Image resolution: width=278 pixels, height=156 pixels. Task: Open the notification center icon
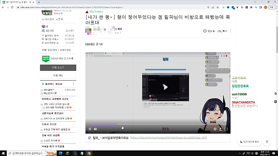[x=273, y=153]
